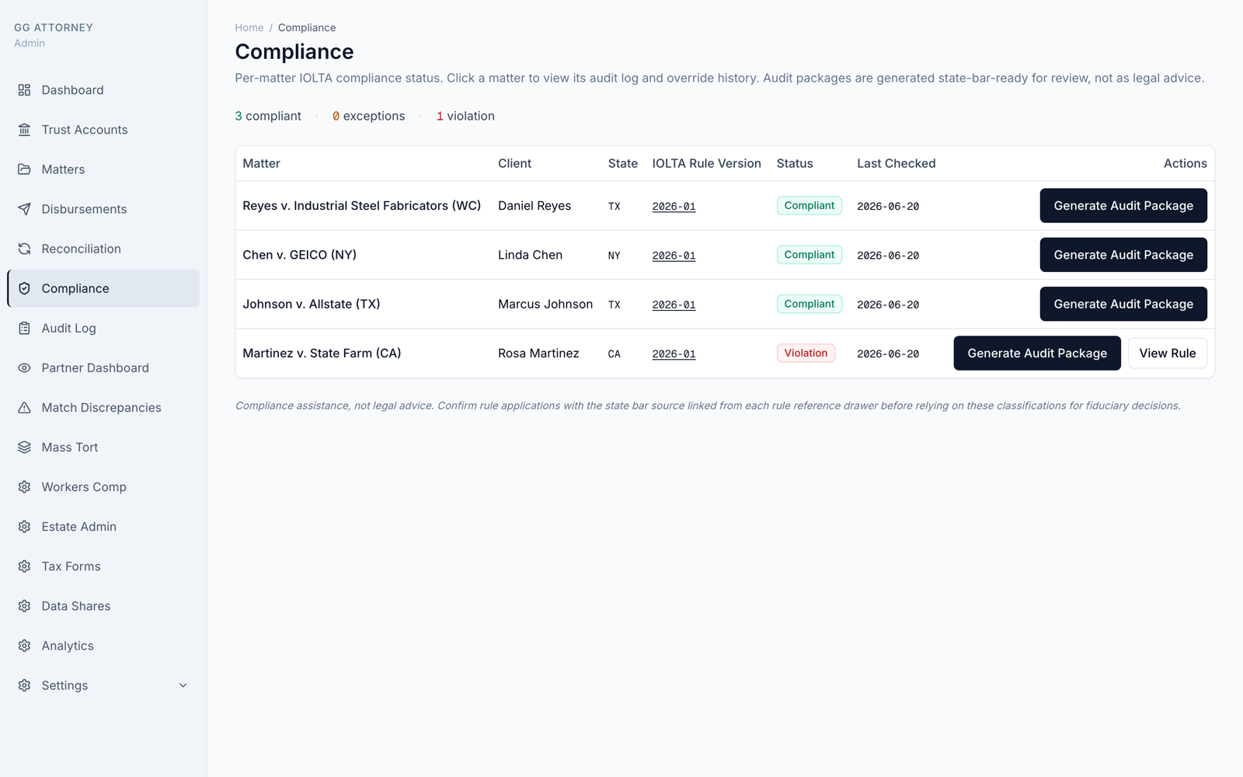1243x777 pixels.
Task: Open the Workers Comp section
Action: coord(103,486)
